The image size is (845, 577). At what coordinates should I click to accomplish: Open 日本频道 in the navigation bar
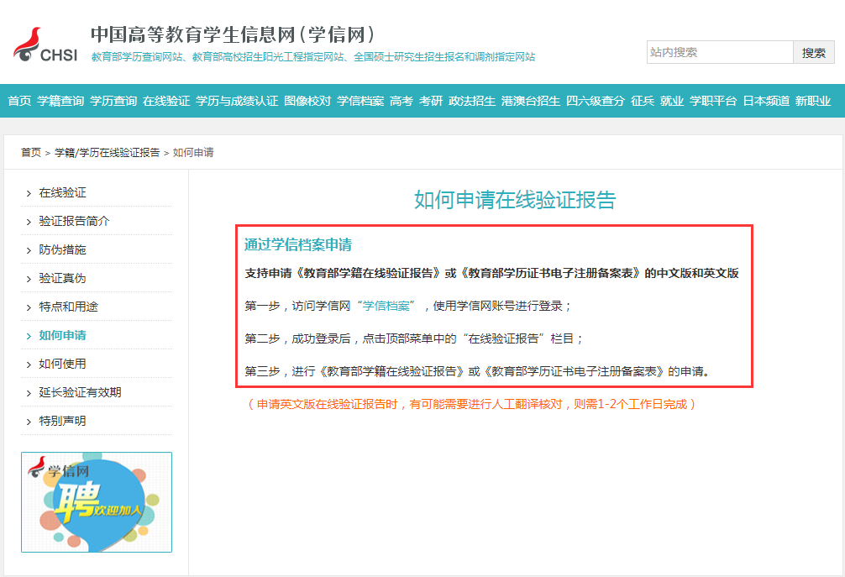[x=766, y=101]
